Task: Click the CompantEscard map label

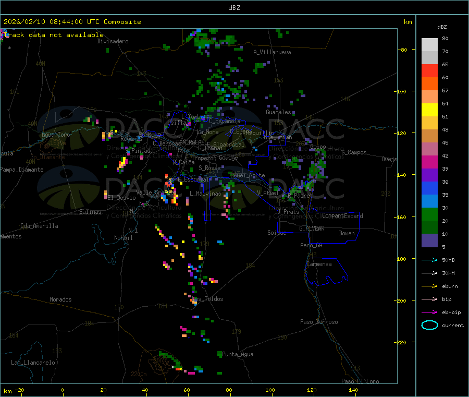Action: [342, 216]
